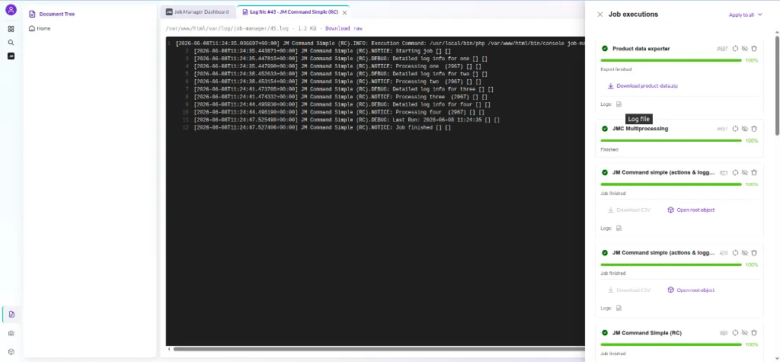Open the search icon in left sidebar
Screen dimensions: 780x362
point(11,43)
